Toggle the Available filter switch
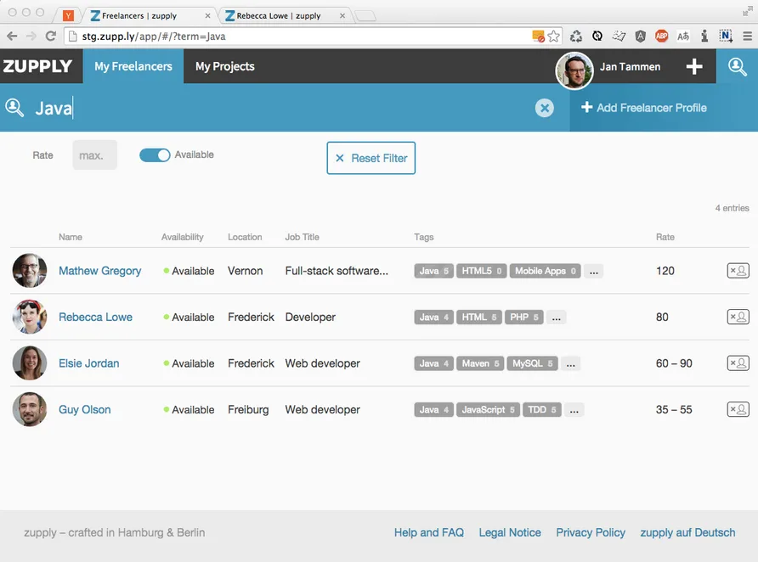Viewport: 758px width, 562px height. tap(155, 155)
